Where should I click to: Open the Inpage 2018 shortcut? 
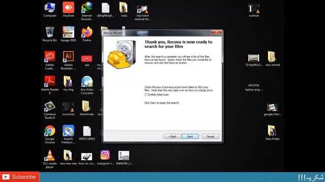click(x=68, y=34)
